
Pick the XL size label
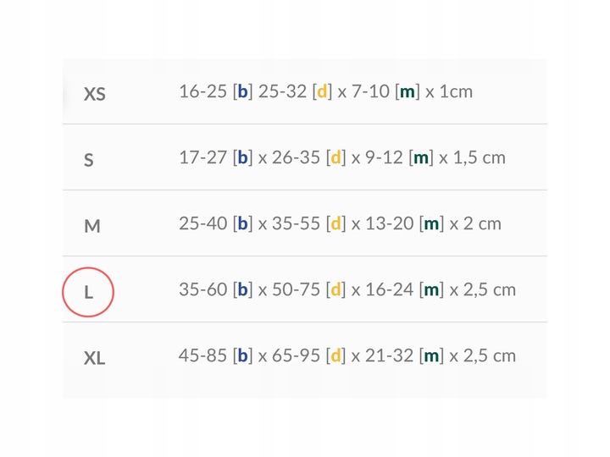click(94, 358)
